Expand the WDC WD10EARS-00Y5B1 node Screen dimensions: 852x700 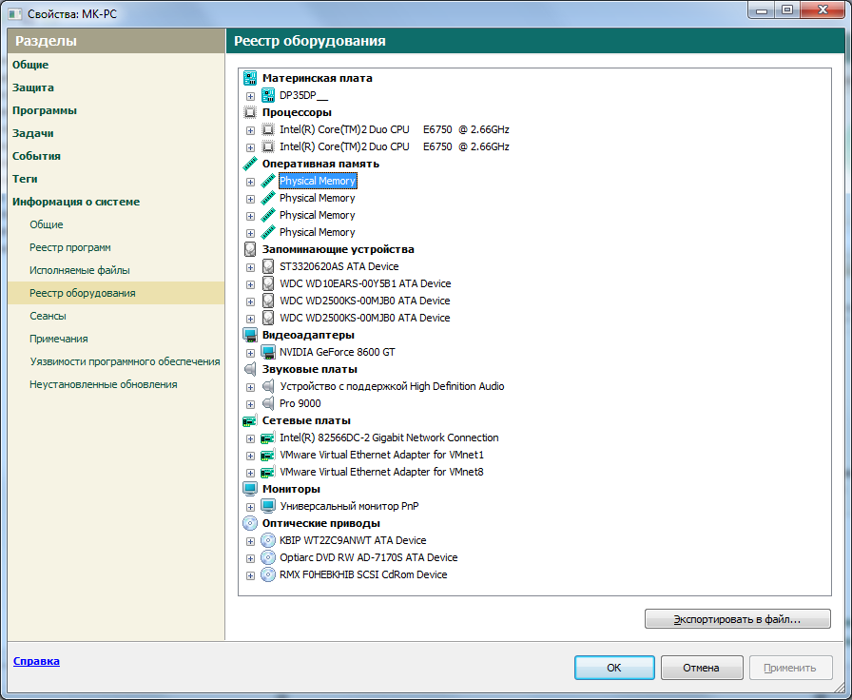[x=250, y=284]
